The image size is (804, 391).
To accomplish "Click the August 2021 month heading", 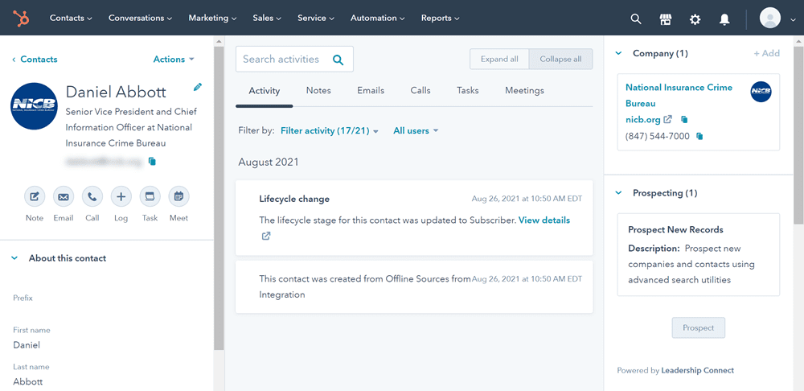I will click(269, 163).
